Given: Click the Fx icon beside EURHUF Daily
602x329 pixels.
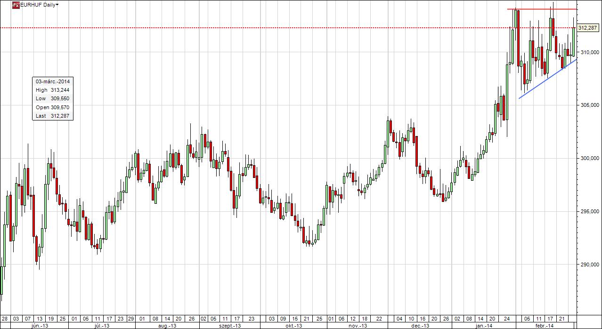Looking at the screenshot, I should 16,5.
